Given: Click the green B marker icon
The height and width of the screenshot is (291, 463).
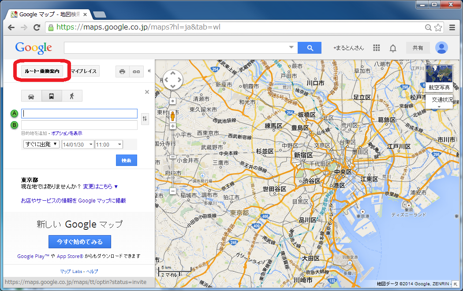Looking at the screenshot, I should coord(14,125).
